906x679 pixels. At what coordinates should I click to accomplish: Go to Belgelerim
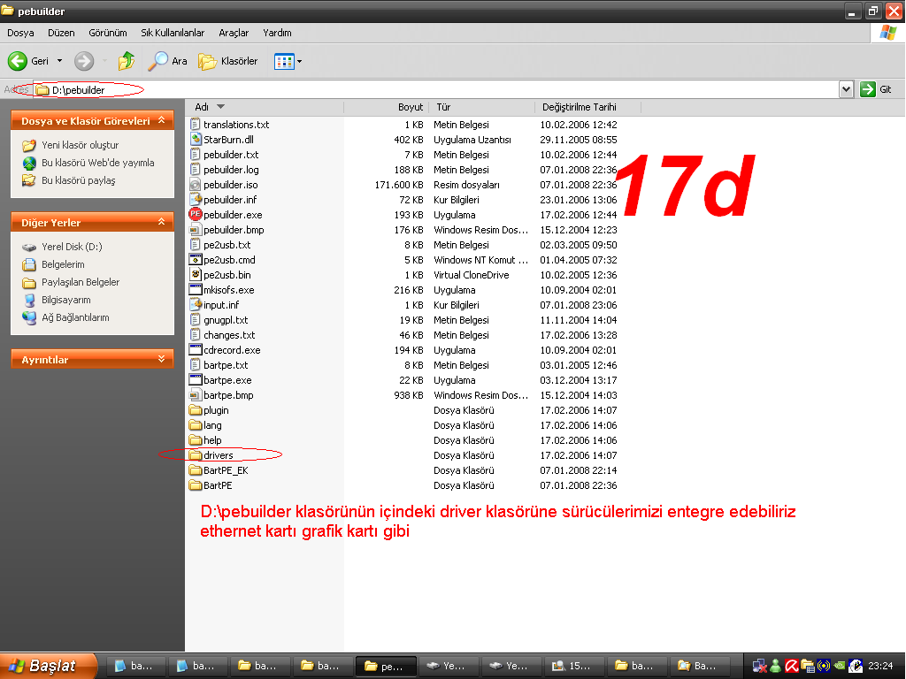[63, 264]
